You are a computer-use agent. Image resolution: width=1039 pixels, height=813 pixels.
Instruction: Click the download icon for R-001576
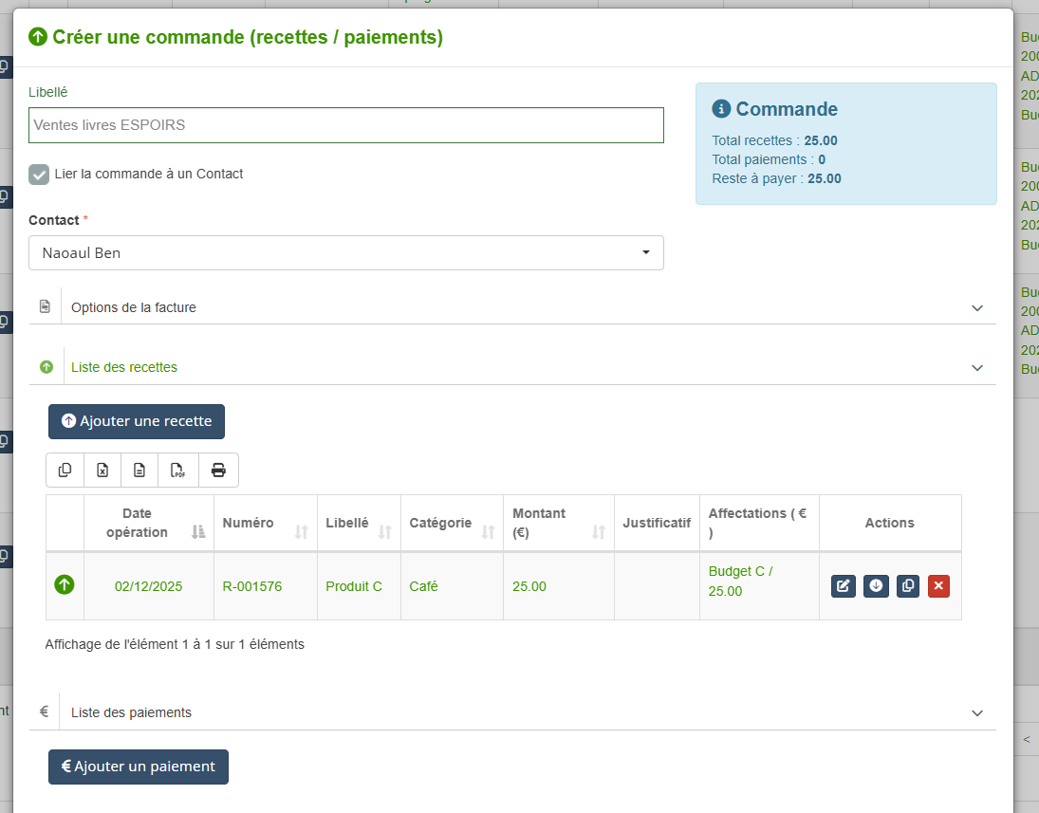pyautogui.click(x=876, y=586)
